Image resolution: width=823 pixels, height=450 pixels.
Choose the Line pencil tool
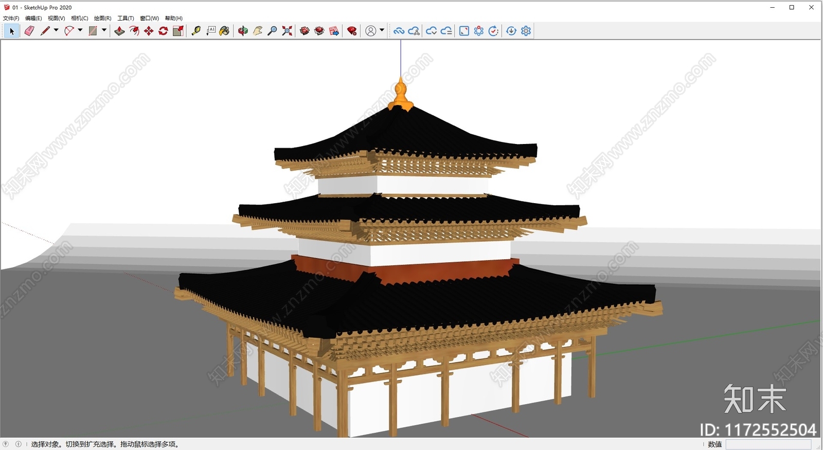[x=45, y=31]
